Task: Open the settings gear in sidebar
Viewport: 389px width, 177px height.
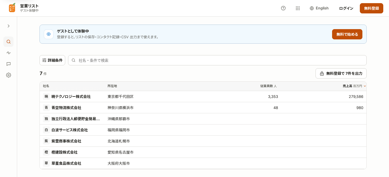Action: 9,75
